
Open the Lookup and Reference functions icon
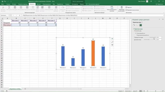42,7
